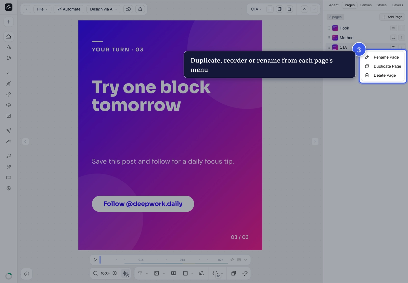Move to previous page with up chevron
408x283 pixels.
(x=304, y=9)
